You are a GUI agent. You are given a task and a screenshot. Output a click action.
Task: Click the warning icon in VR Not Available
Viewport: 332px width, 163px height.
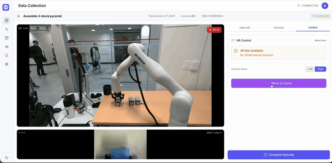[236, 51]
